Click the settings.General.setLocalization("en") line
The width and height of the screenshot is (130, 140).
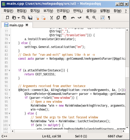55,47
